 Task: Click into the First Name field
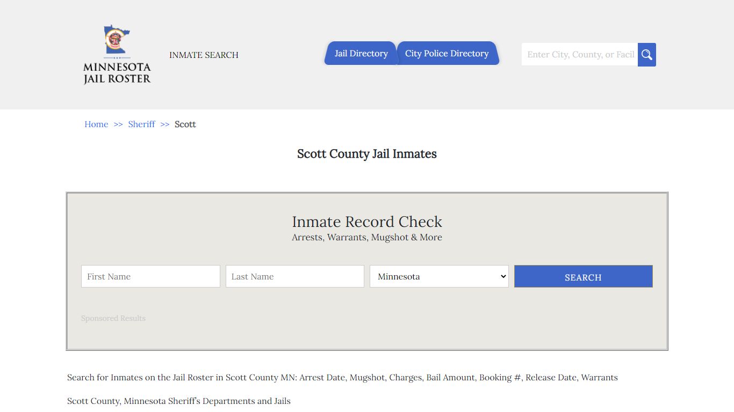[x=150, y=276]
